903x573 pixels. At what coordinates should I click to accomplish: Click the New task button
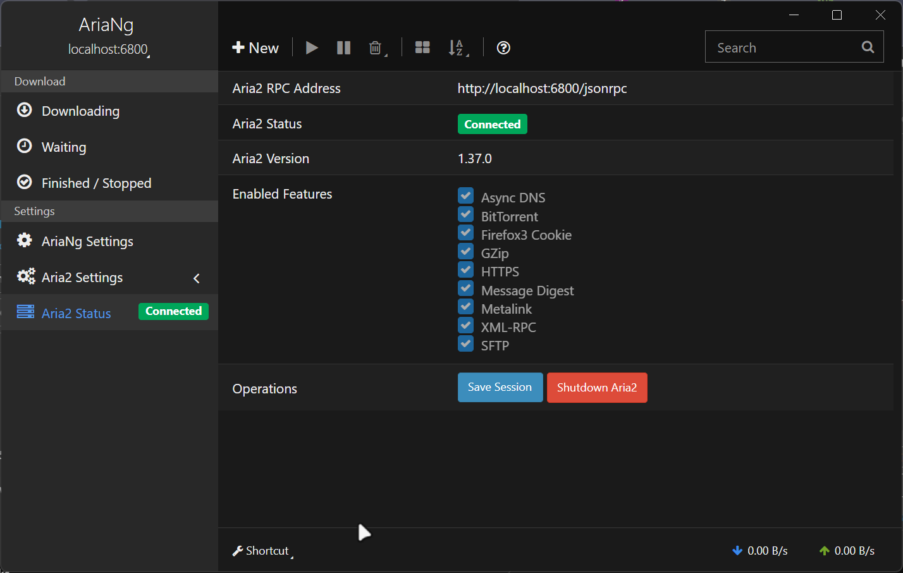[255, 48]
